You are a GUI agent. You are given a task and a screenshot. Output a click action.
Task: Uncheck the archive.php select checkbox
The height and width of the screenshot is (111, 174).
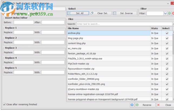click(167, 33)
